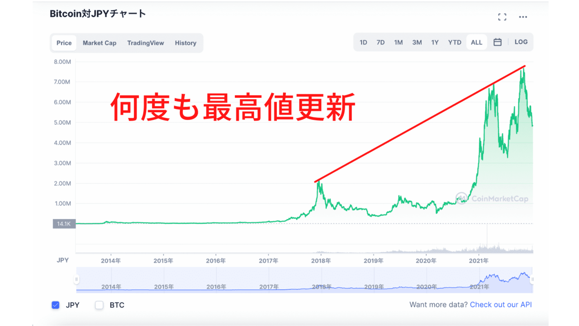Click the 2014年 x-axis label on the main chart
The width and height of the screenshot is (579, 326).
tap(111, 261)
